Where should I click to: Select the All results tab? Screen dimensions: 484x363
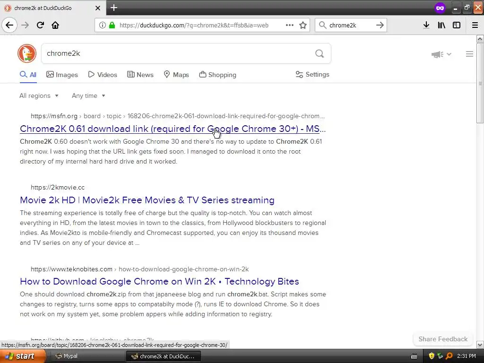[x=28, y=75]
